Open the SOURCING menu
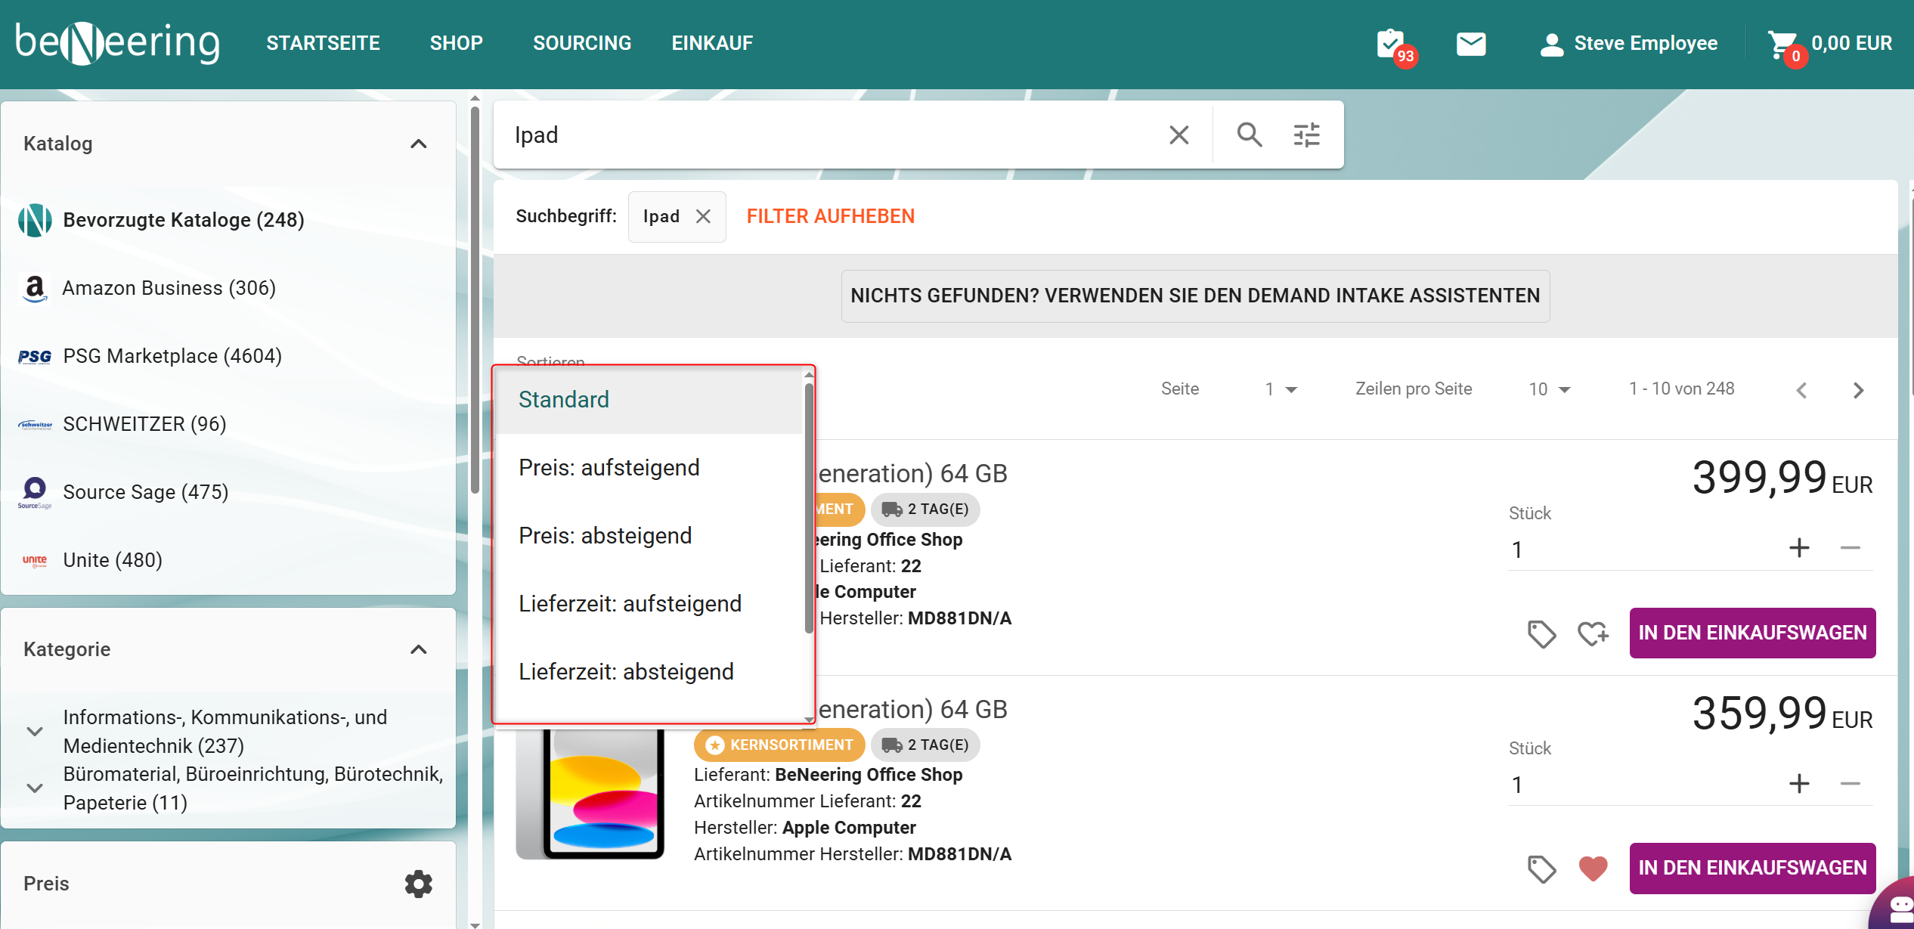Screen dimensions: 1914x929 click(582, 43)
